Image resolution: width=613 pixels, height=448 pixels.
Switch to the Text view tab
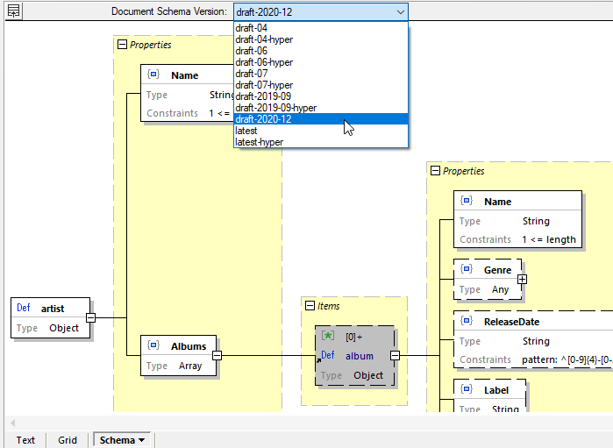coord(25,440)
